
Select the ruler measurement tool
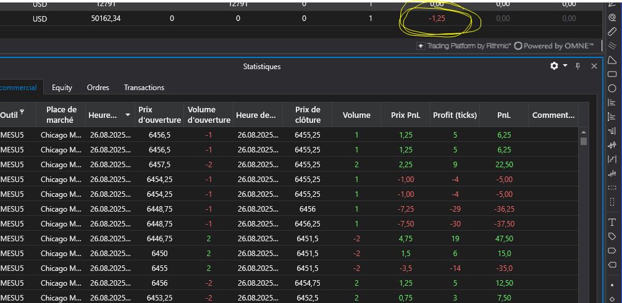coord(612,31)
